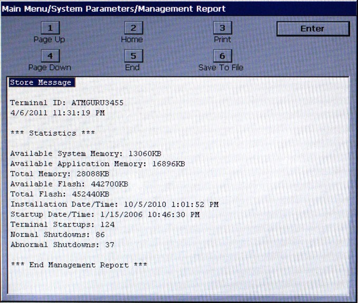
Task: Click the Total Memory 28088KB line
Action: pyautogui.click(x=60, y=174)
